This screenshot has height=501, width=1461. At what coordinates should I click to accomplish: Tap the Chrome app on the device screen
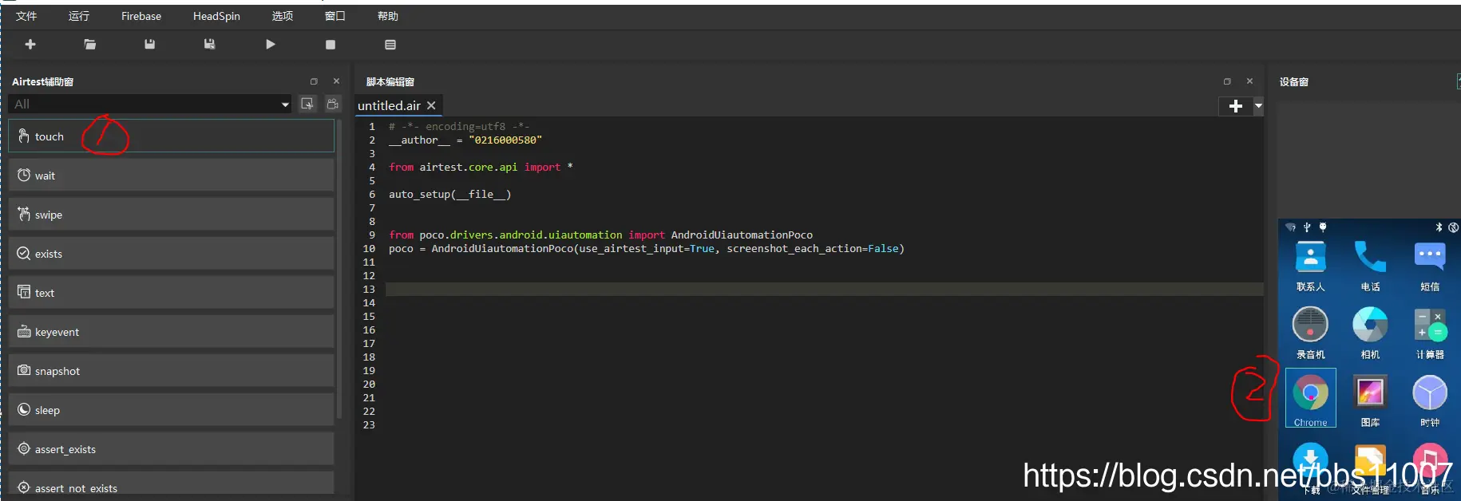click(1310, 398)
